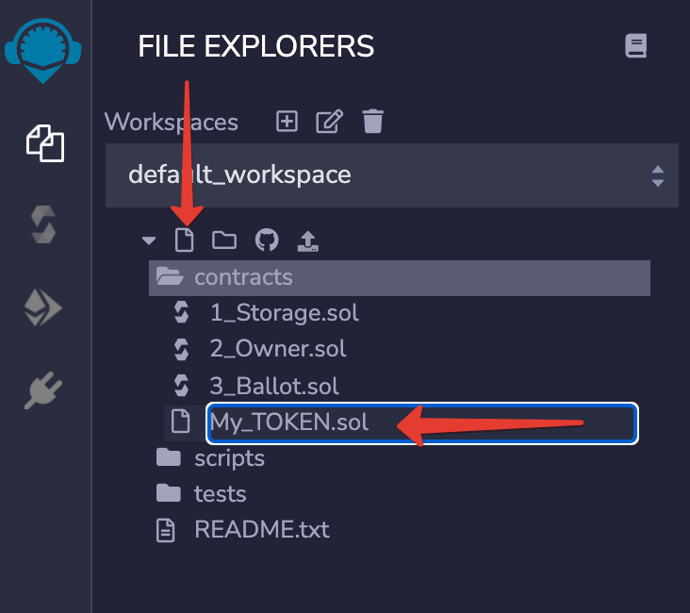Open Deploy and run transactions icon
This screenshot has width=690, height=613.
(42, 307)
